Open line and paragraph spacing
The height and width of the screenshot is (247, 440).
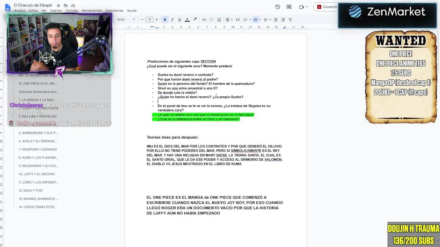click(x=238, y=20)
